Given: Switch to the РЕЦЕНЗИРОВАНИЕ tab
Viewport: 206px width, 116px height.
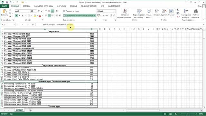Looking at the screenshot, I should click(x=89, y=6).
